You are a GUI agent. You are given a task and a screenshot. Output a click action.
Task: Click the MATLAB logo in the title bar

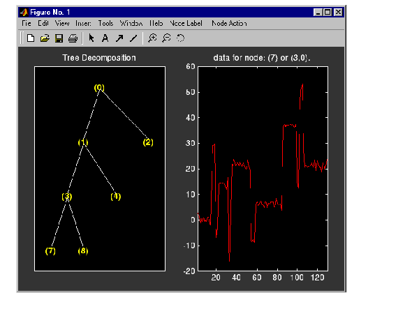coord(24,13)
